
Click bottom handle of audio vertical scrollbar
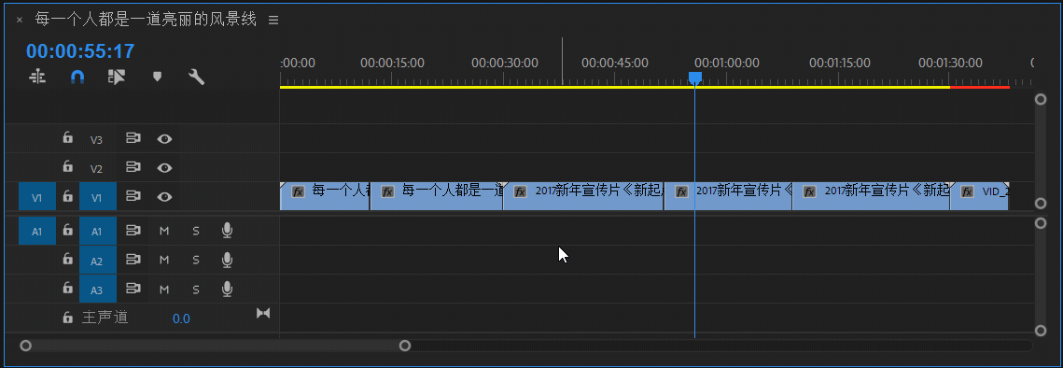pyautogui.click(x=1041, y=331)
